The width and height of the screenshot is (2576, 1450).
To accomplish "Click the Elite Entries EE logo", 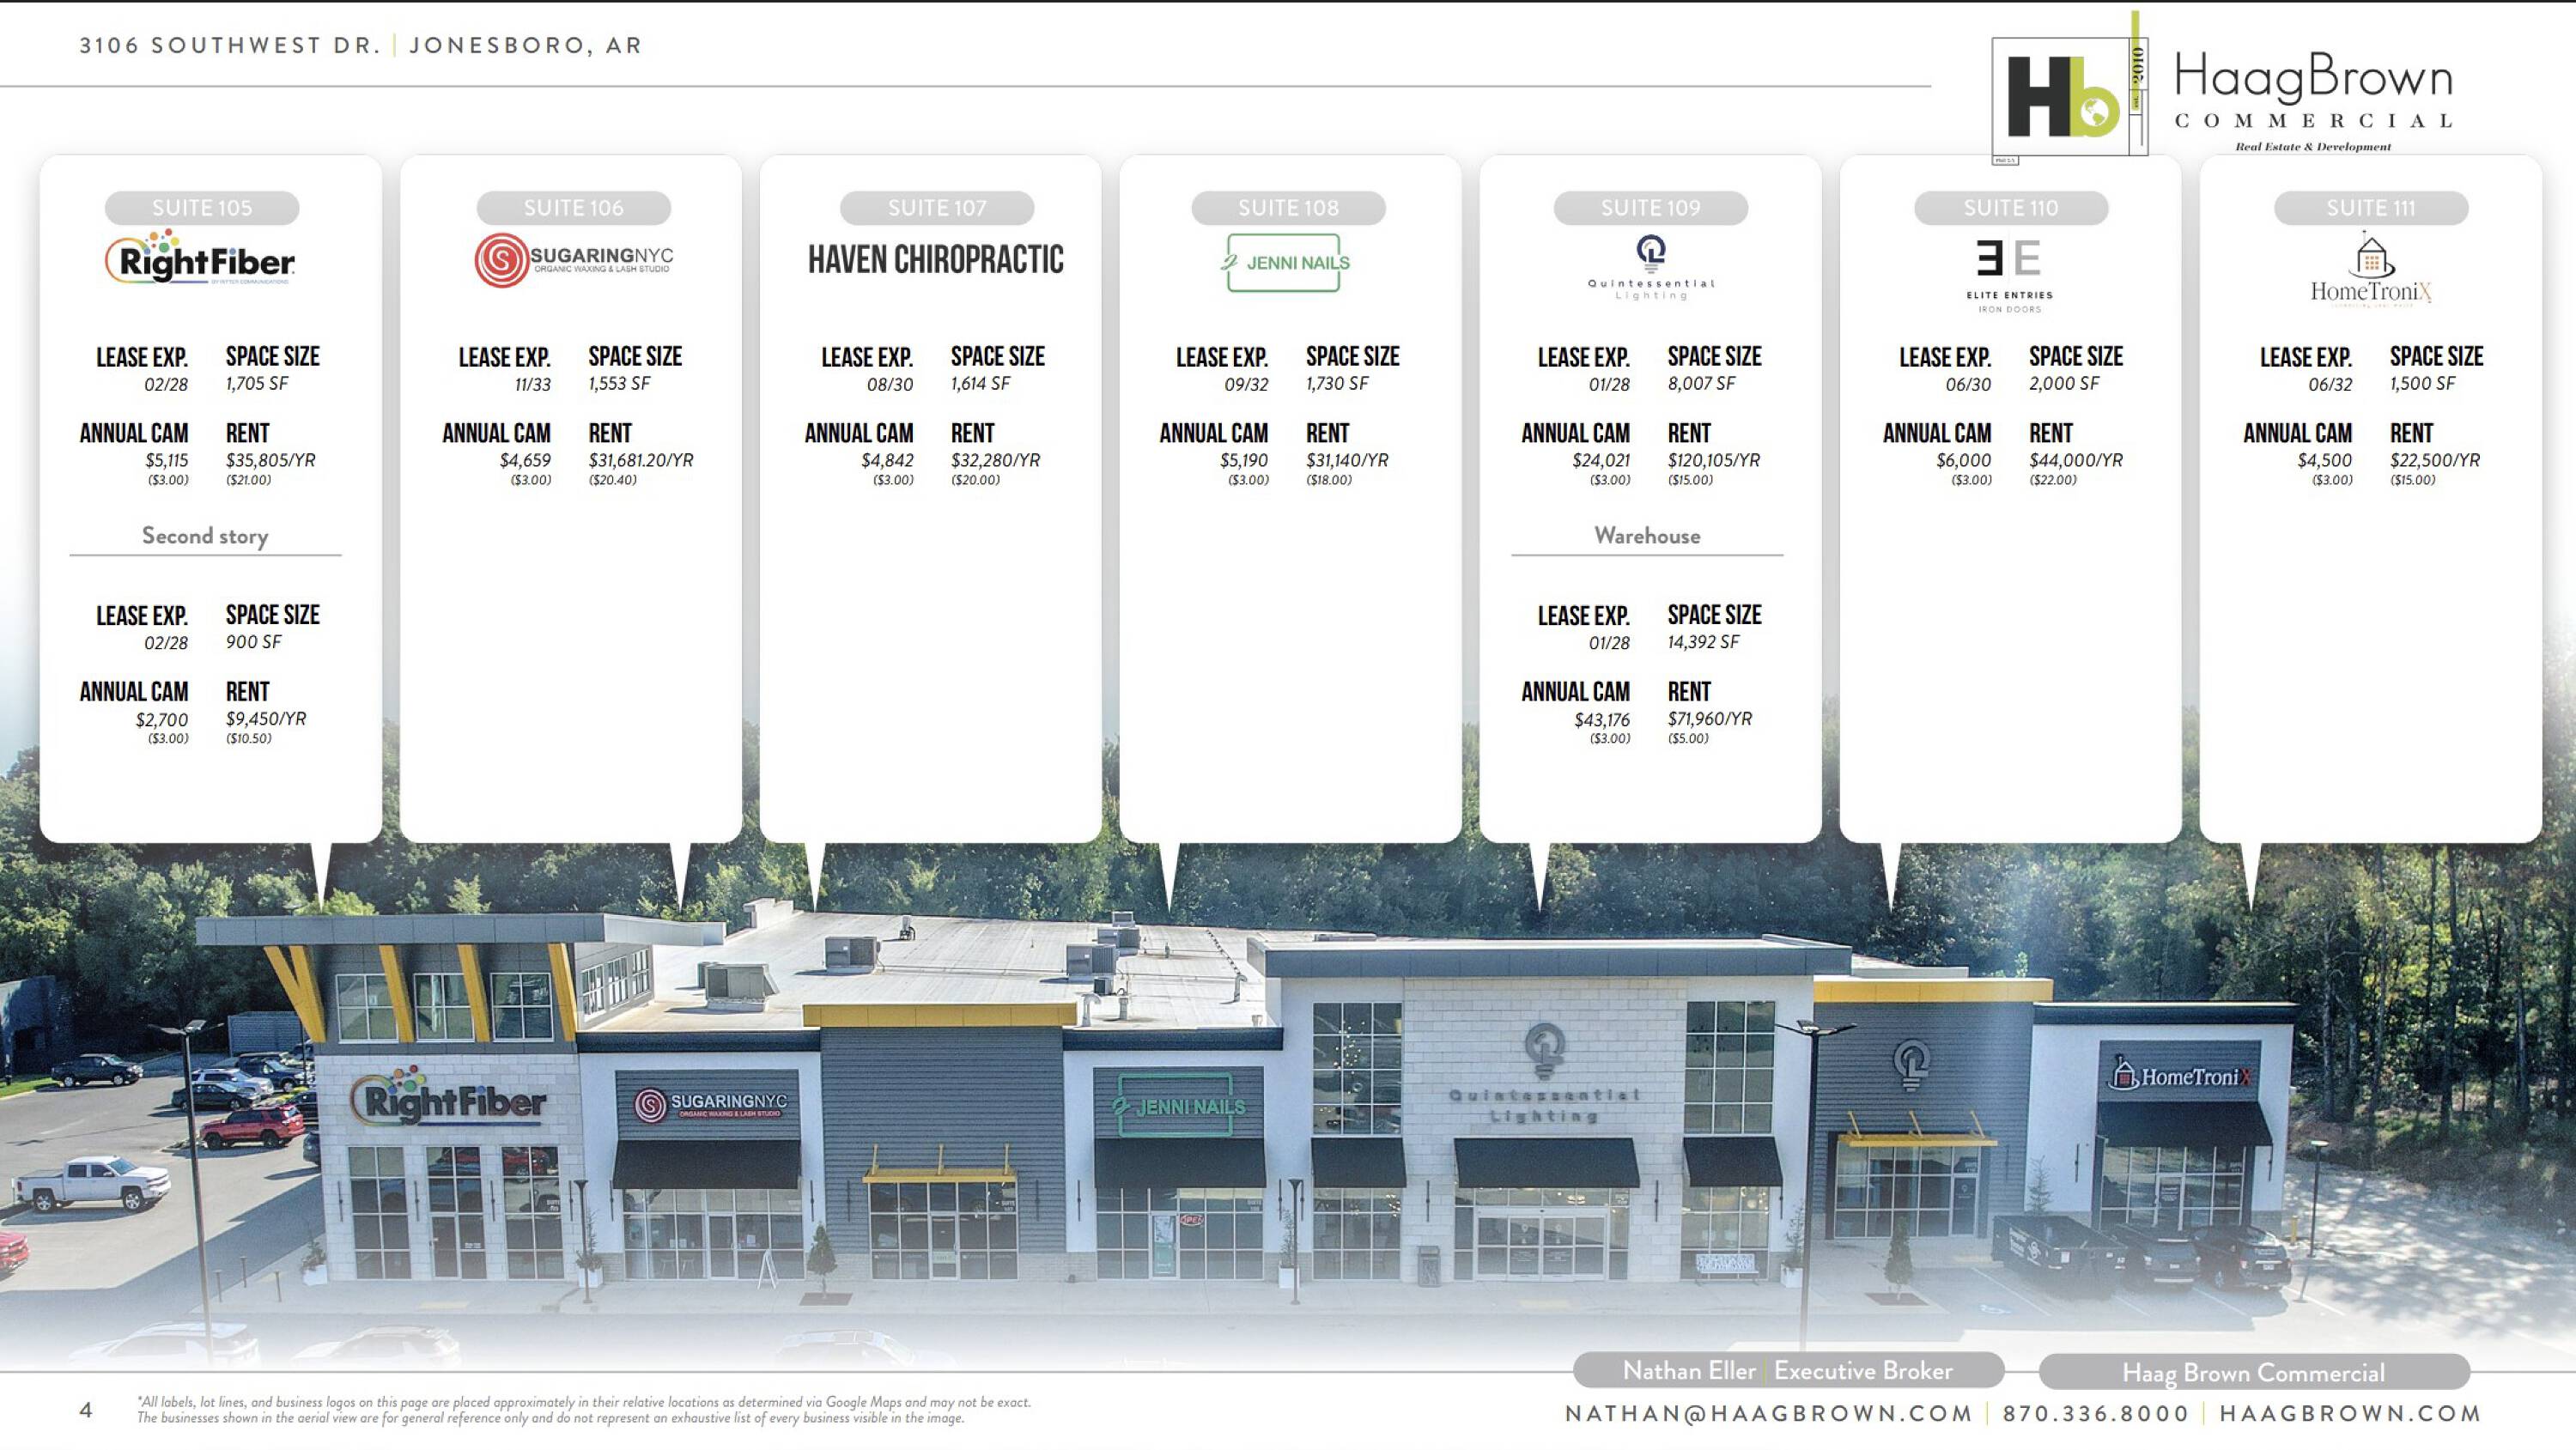I will [2009, 260].
